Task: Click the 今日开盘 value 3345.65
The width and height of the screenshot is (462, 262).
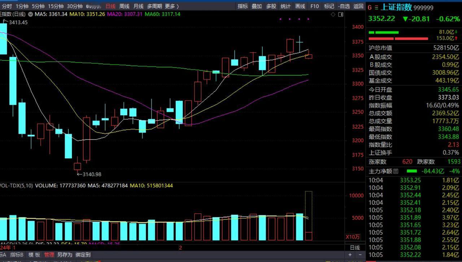Action: [448, 90]
